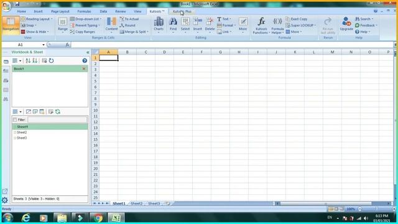Screen dimensions: 398x224
Task: Open navigation pane help question icon
Action: [x=85, y=61]
